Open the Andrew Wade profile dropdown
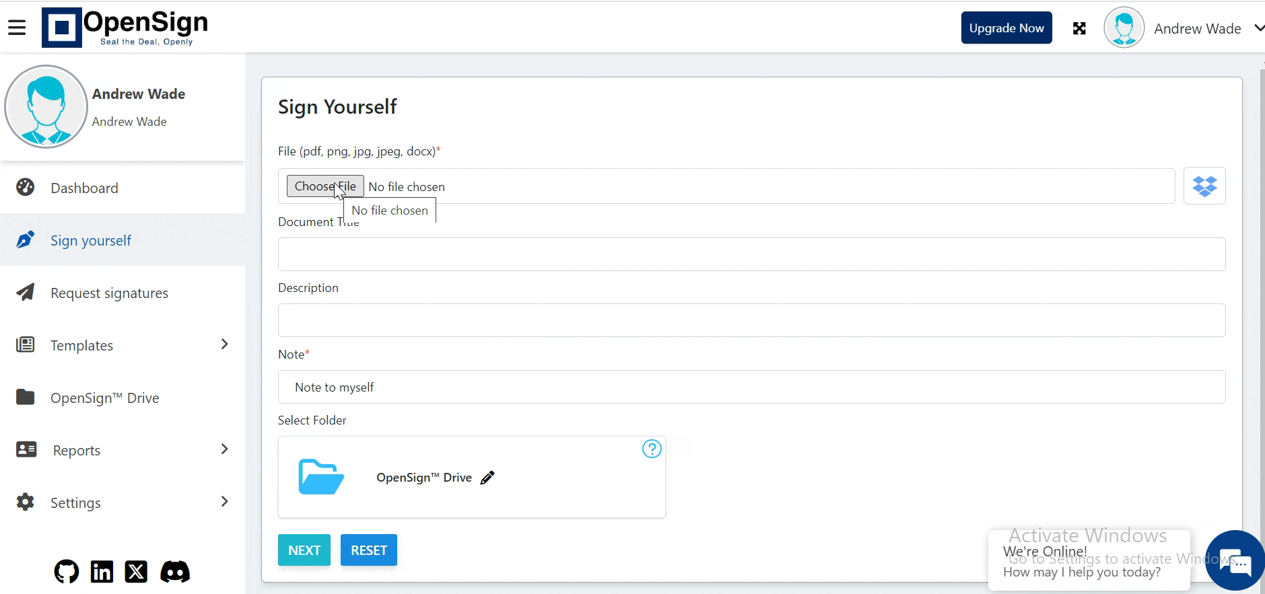Image resolution: width=1265 pixels, height=594 pixels. (x=1258, y=28)
